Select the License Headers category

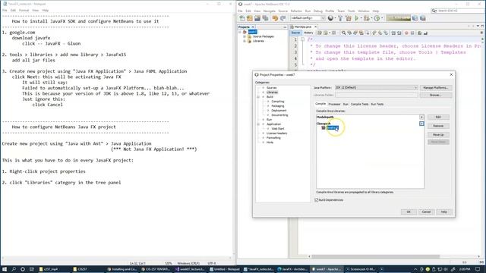(x=276, y=133)
